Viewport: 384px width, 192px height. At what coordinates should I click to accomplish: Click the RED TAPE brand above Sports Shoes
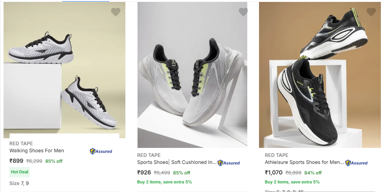[149, 155]
